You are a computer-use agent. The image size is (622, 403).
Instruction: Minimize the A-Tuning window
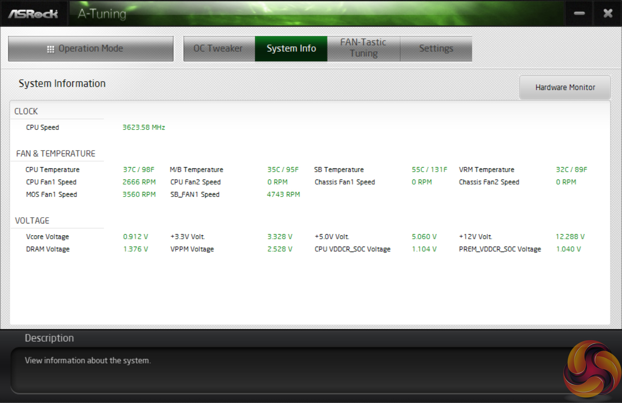click(x=579, y=13)
